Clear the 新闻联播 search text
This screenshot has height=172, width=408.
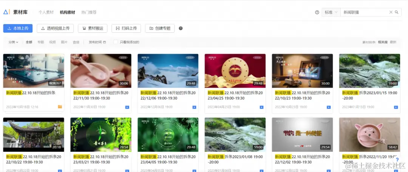pyautogui.click(x=391, y=12)
